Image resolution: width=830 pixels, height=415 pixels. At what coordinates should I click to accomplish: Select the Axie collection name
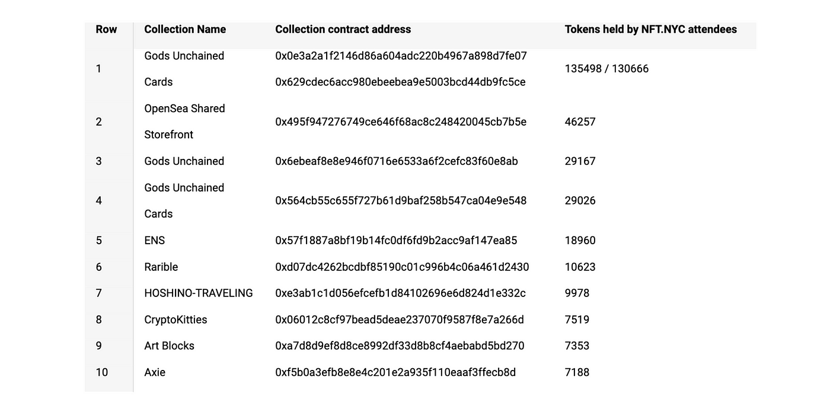pyautogui.click(x=154, y=372)
